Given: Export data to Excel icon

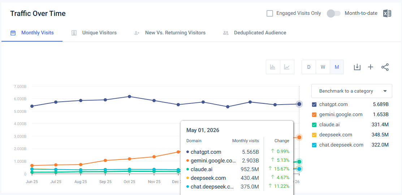Looking at the screenshot, I should pyautogui.click(x=387, y=13).
